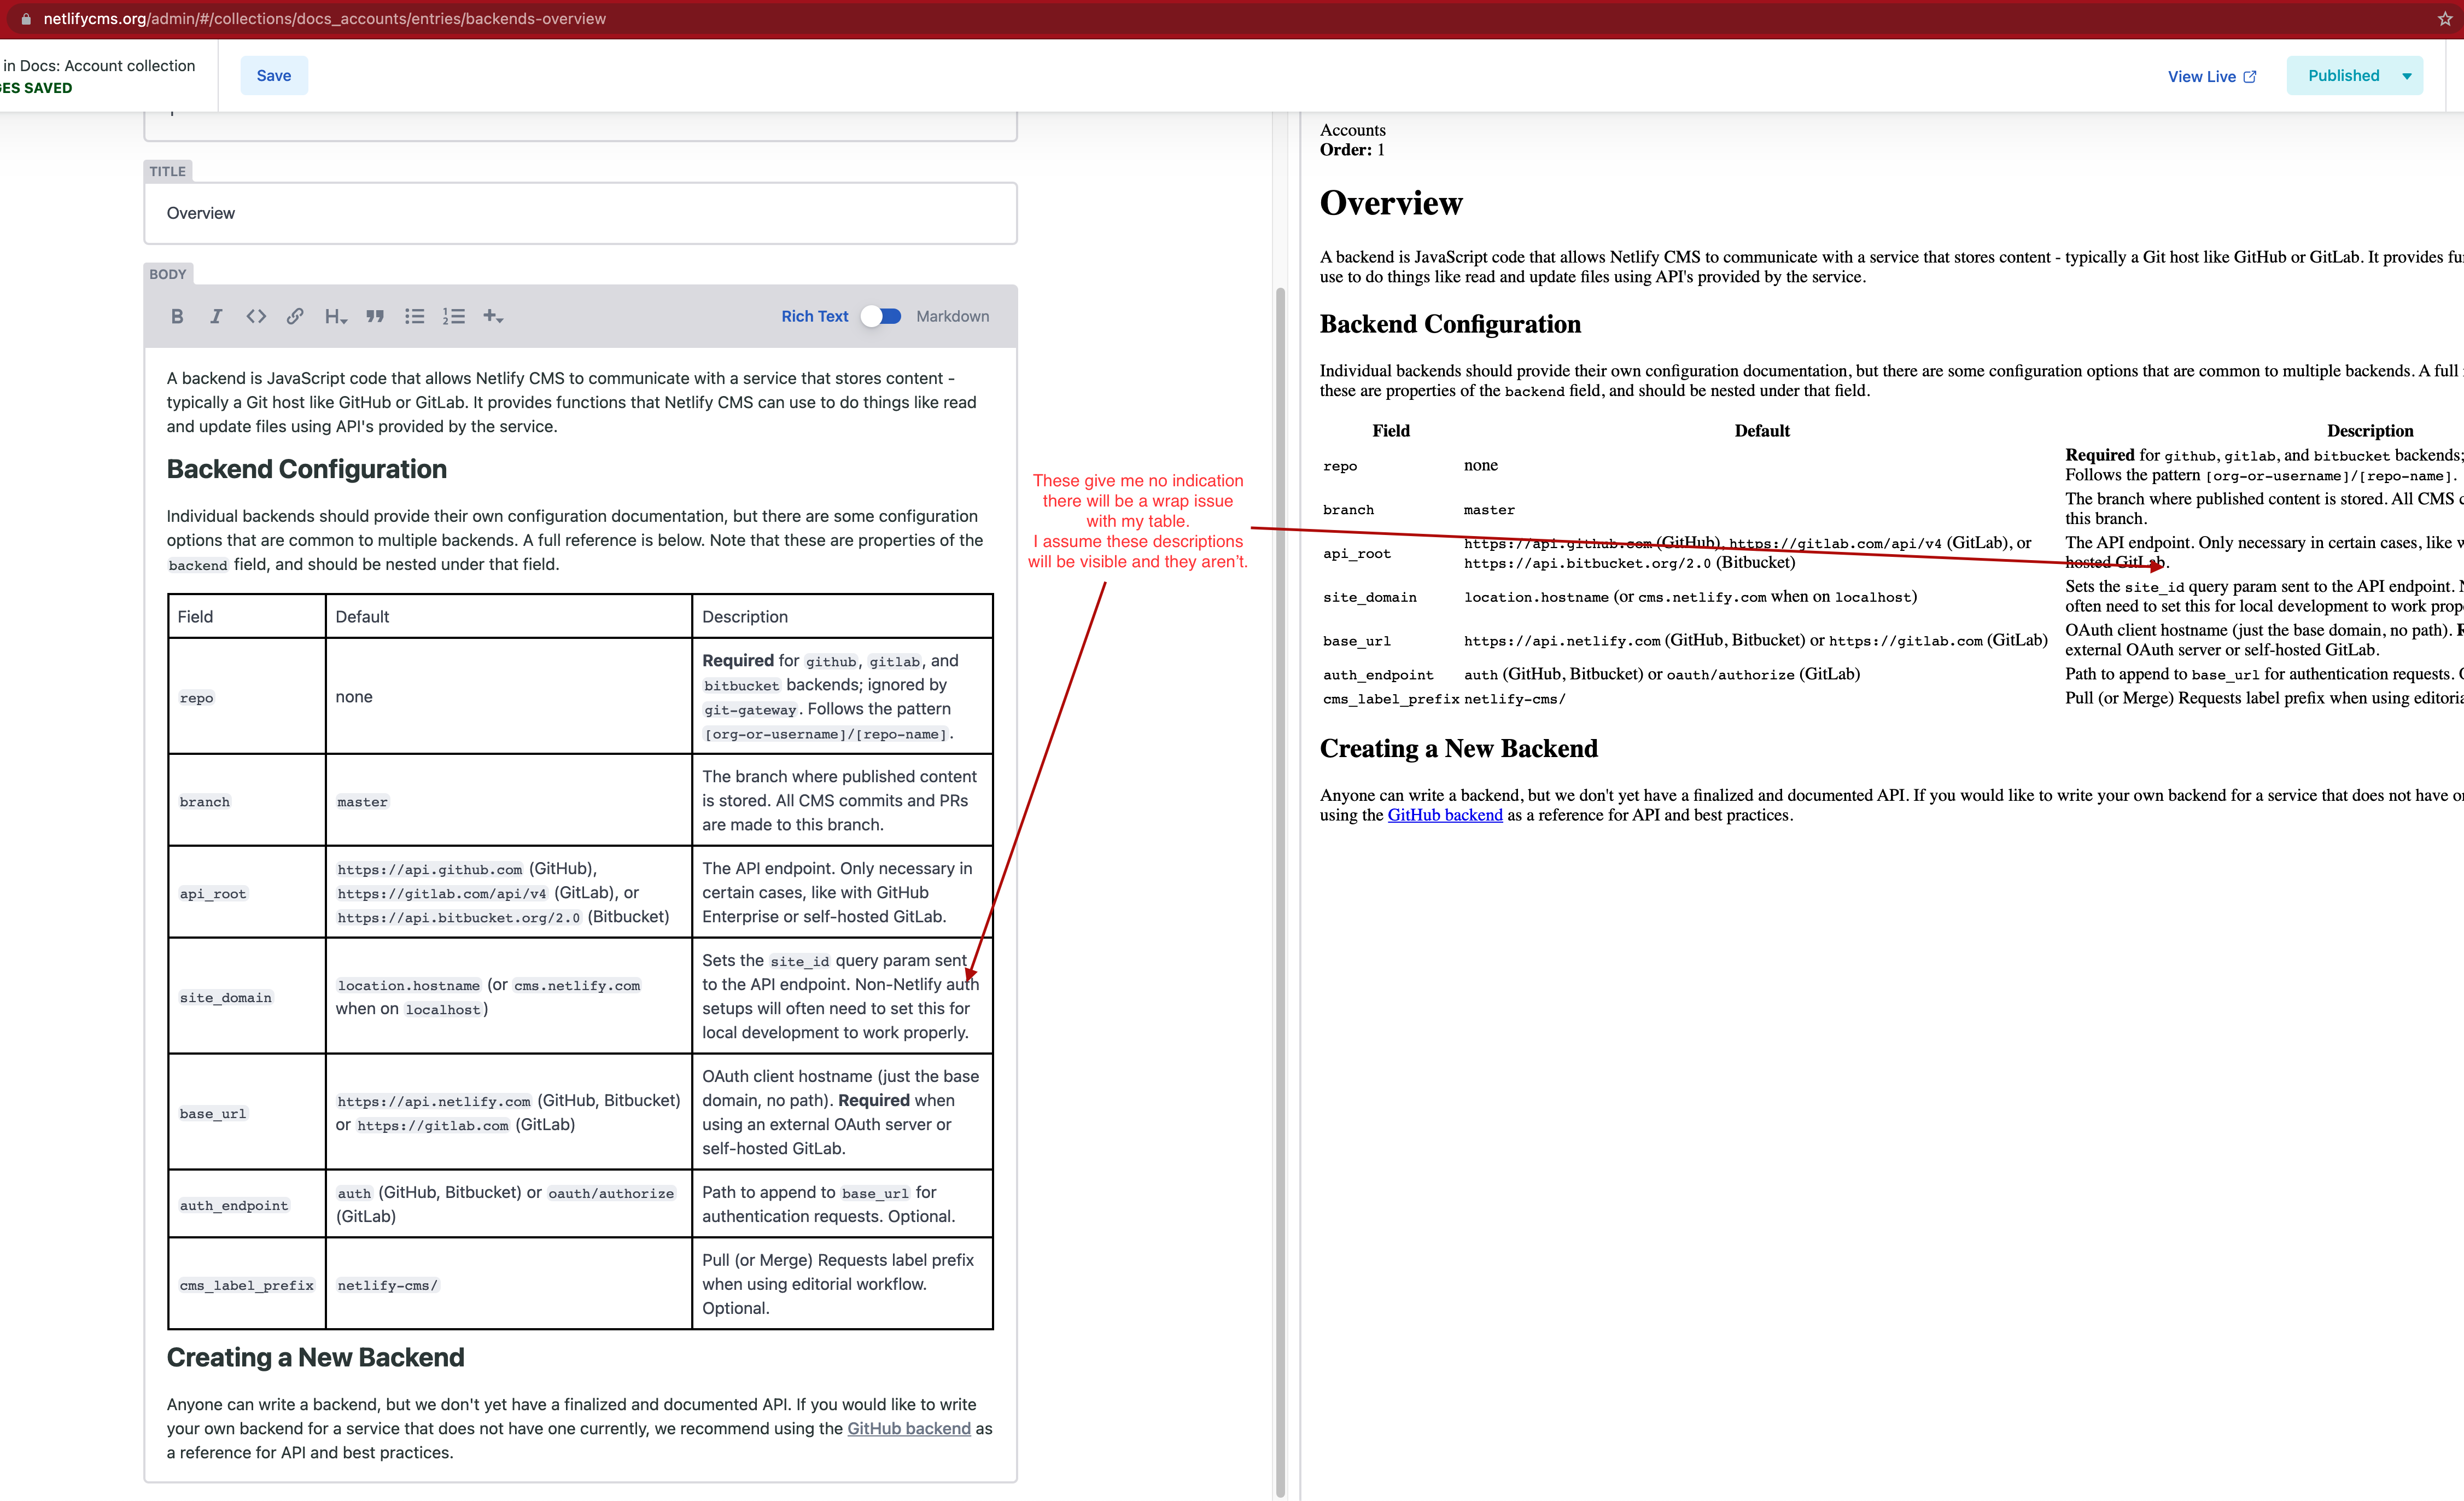Create a bulleted list

(x=414, y=316)
